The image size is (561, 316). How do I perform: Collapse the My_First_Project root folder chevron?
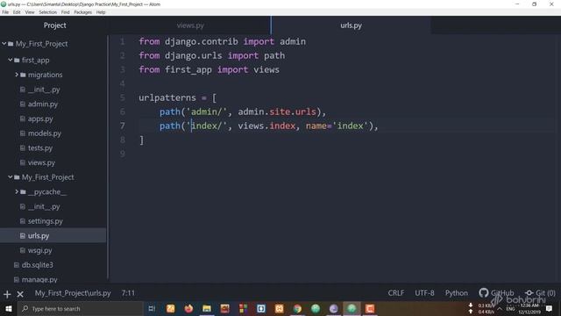4,44
